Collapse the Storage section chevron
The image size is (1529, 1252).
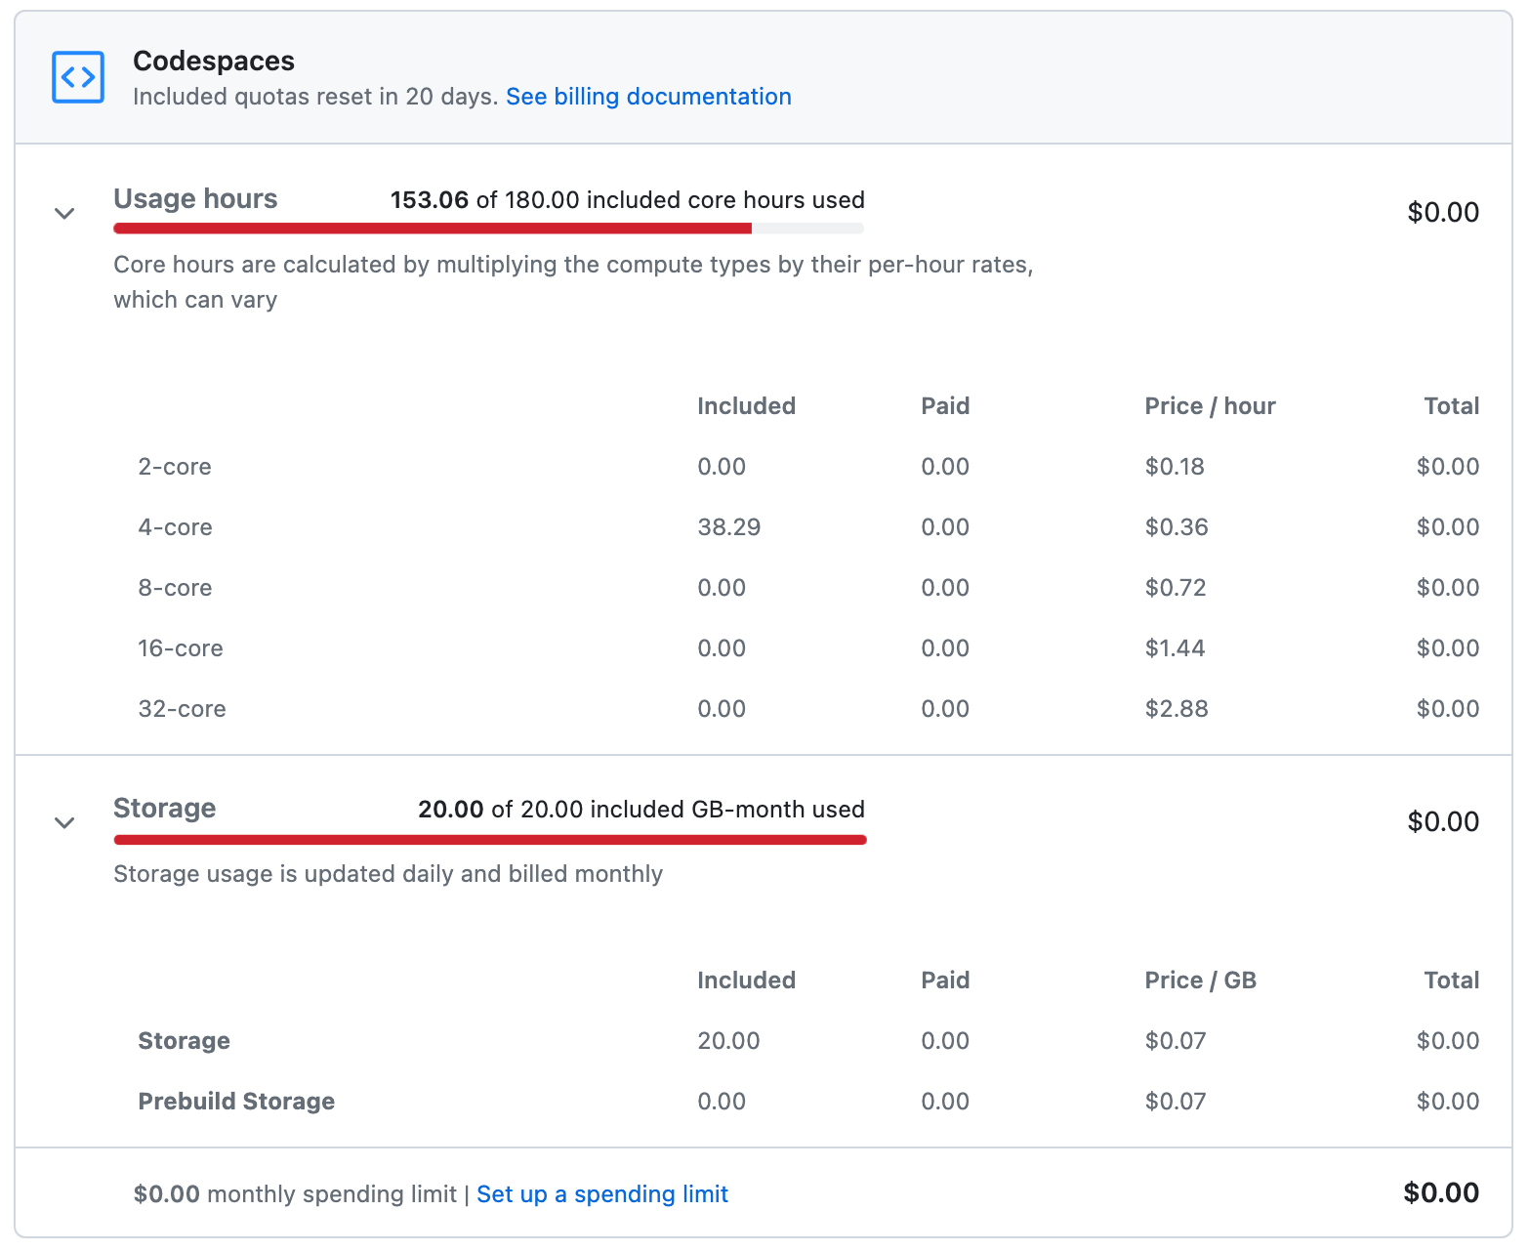(64, 822)
